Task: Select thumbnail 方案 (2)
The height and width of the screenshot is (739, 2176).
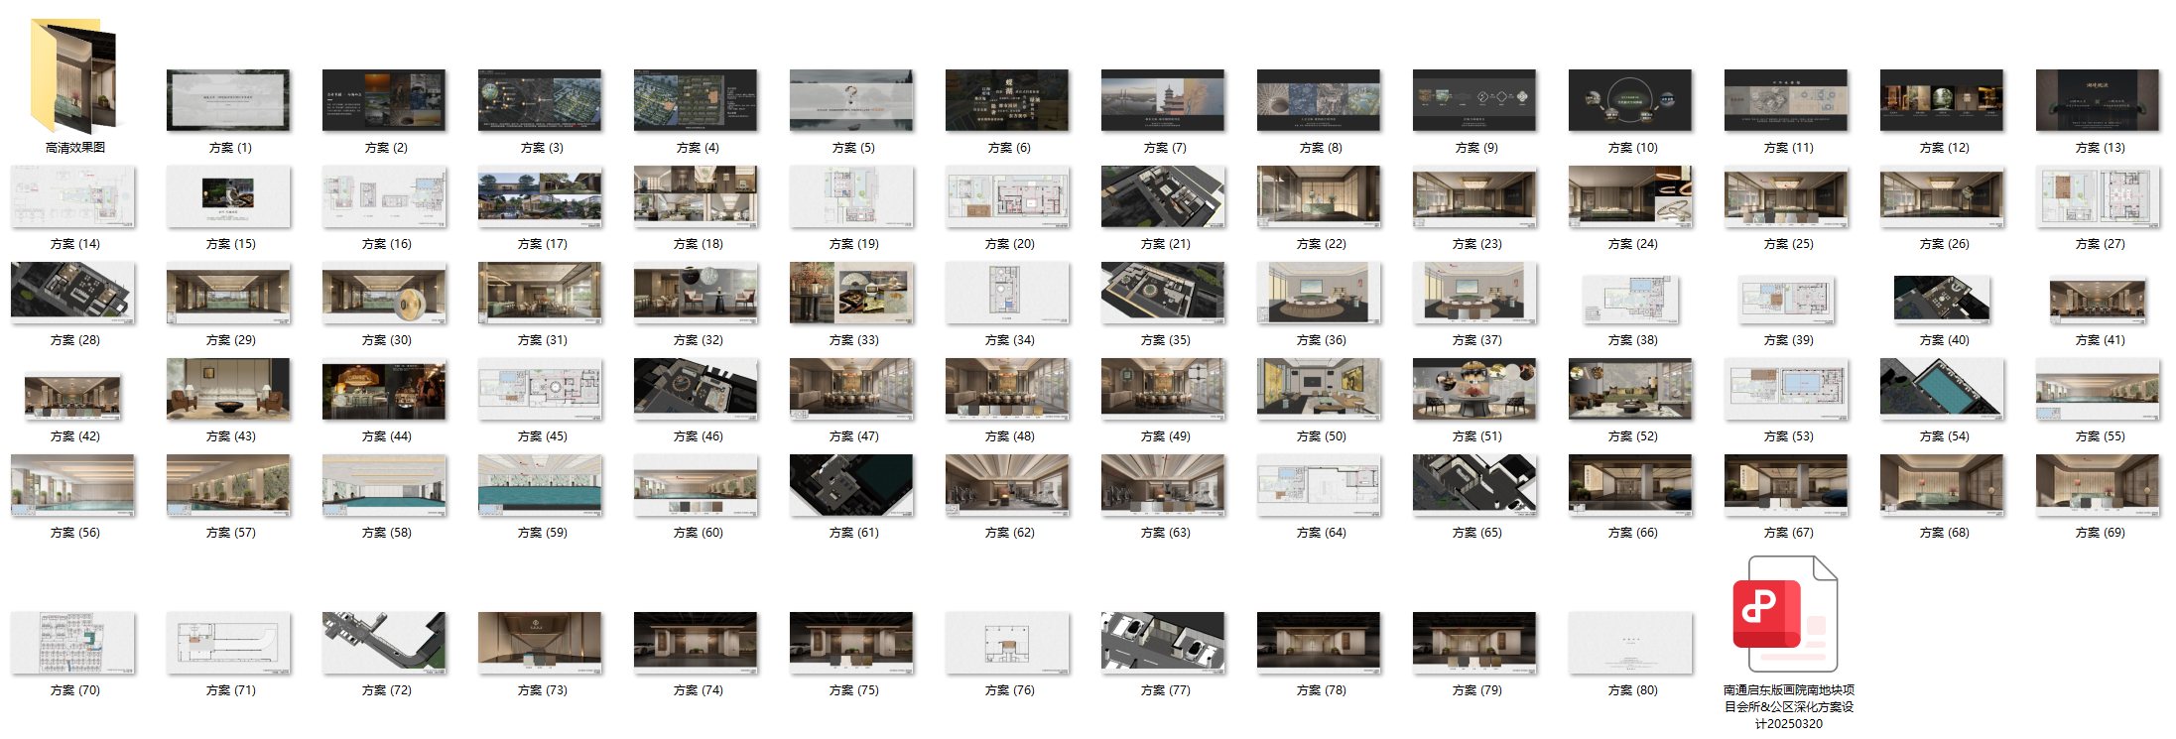Action: (x=384, y=100)
